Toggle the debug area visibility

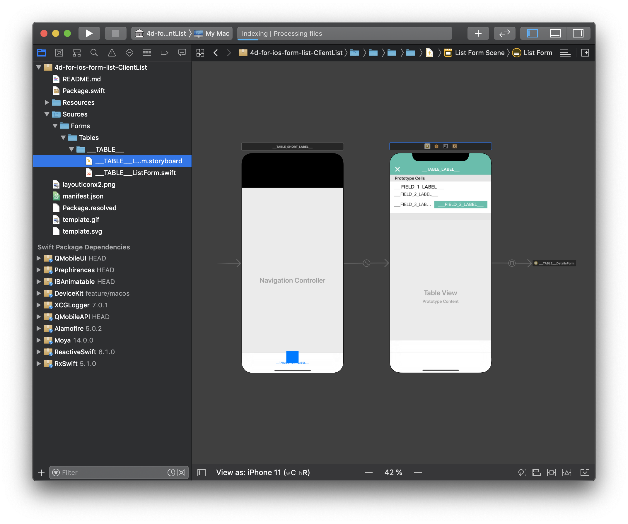555,33
